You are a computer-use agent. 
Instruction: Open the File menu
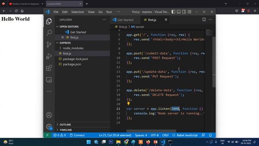(56, 12)
